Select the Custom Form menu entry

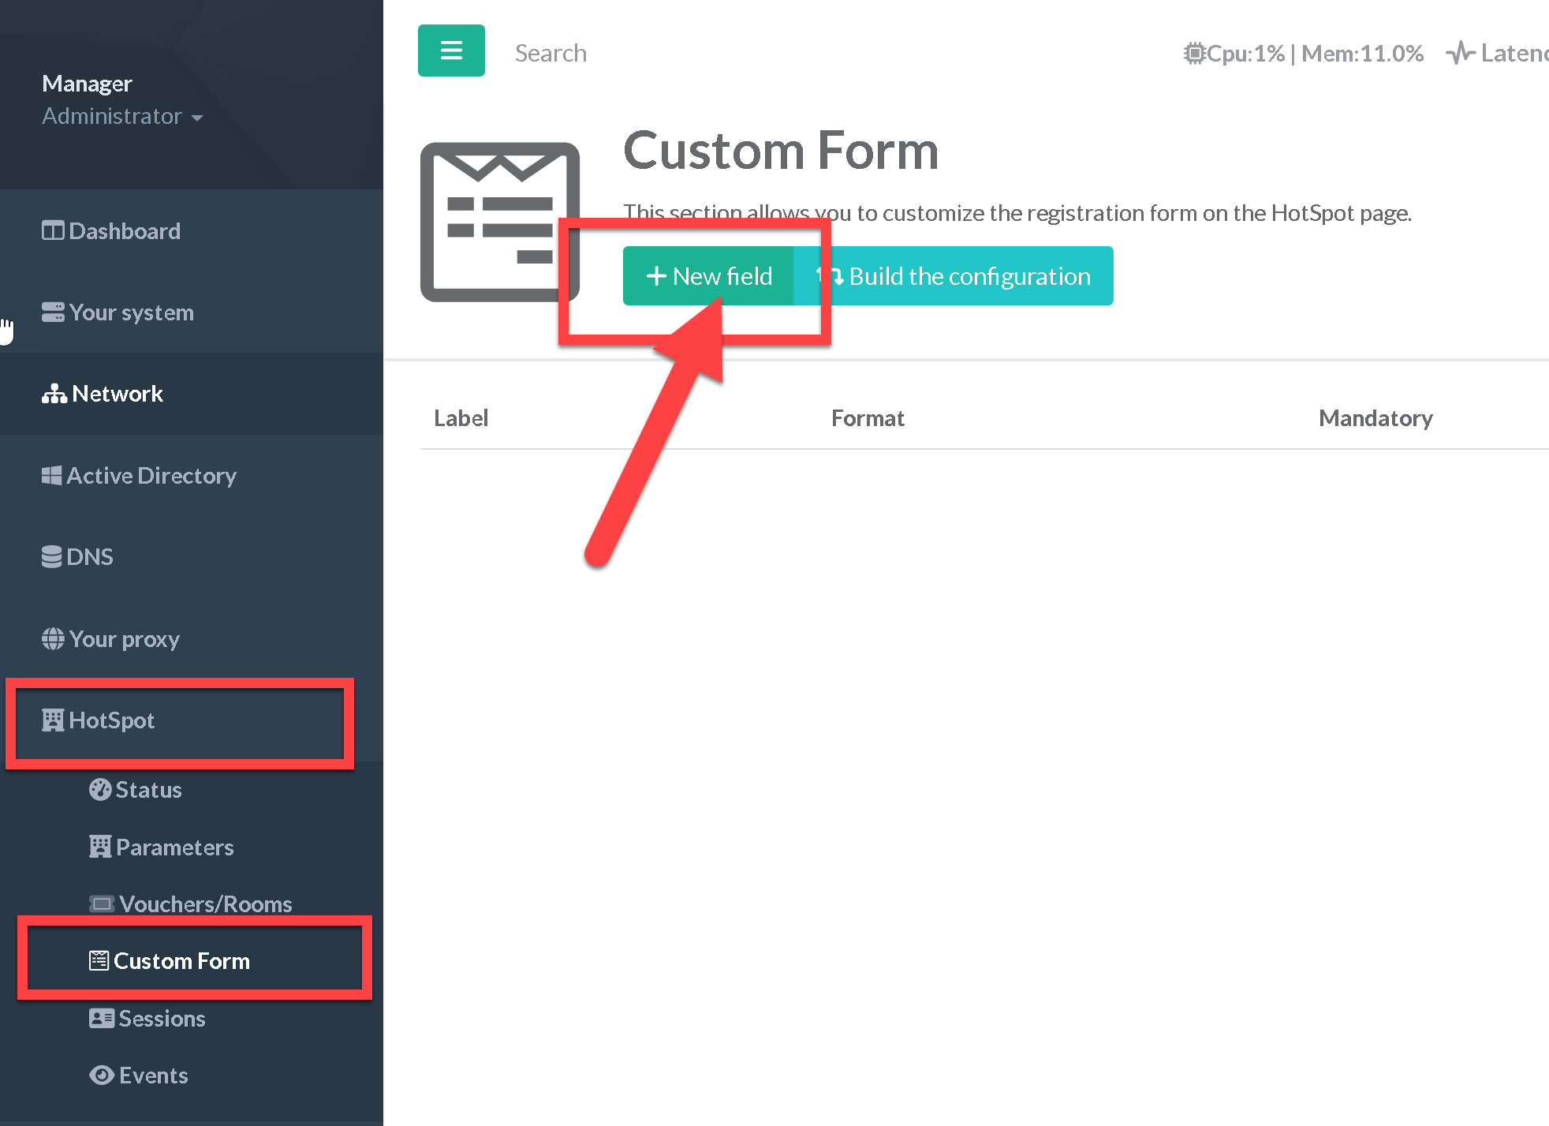(x=181, y=961)
